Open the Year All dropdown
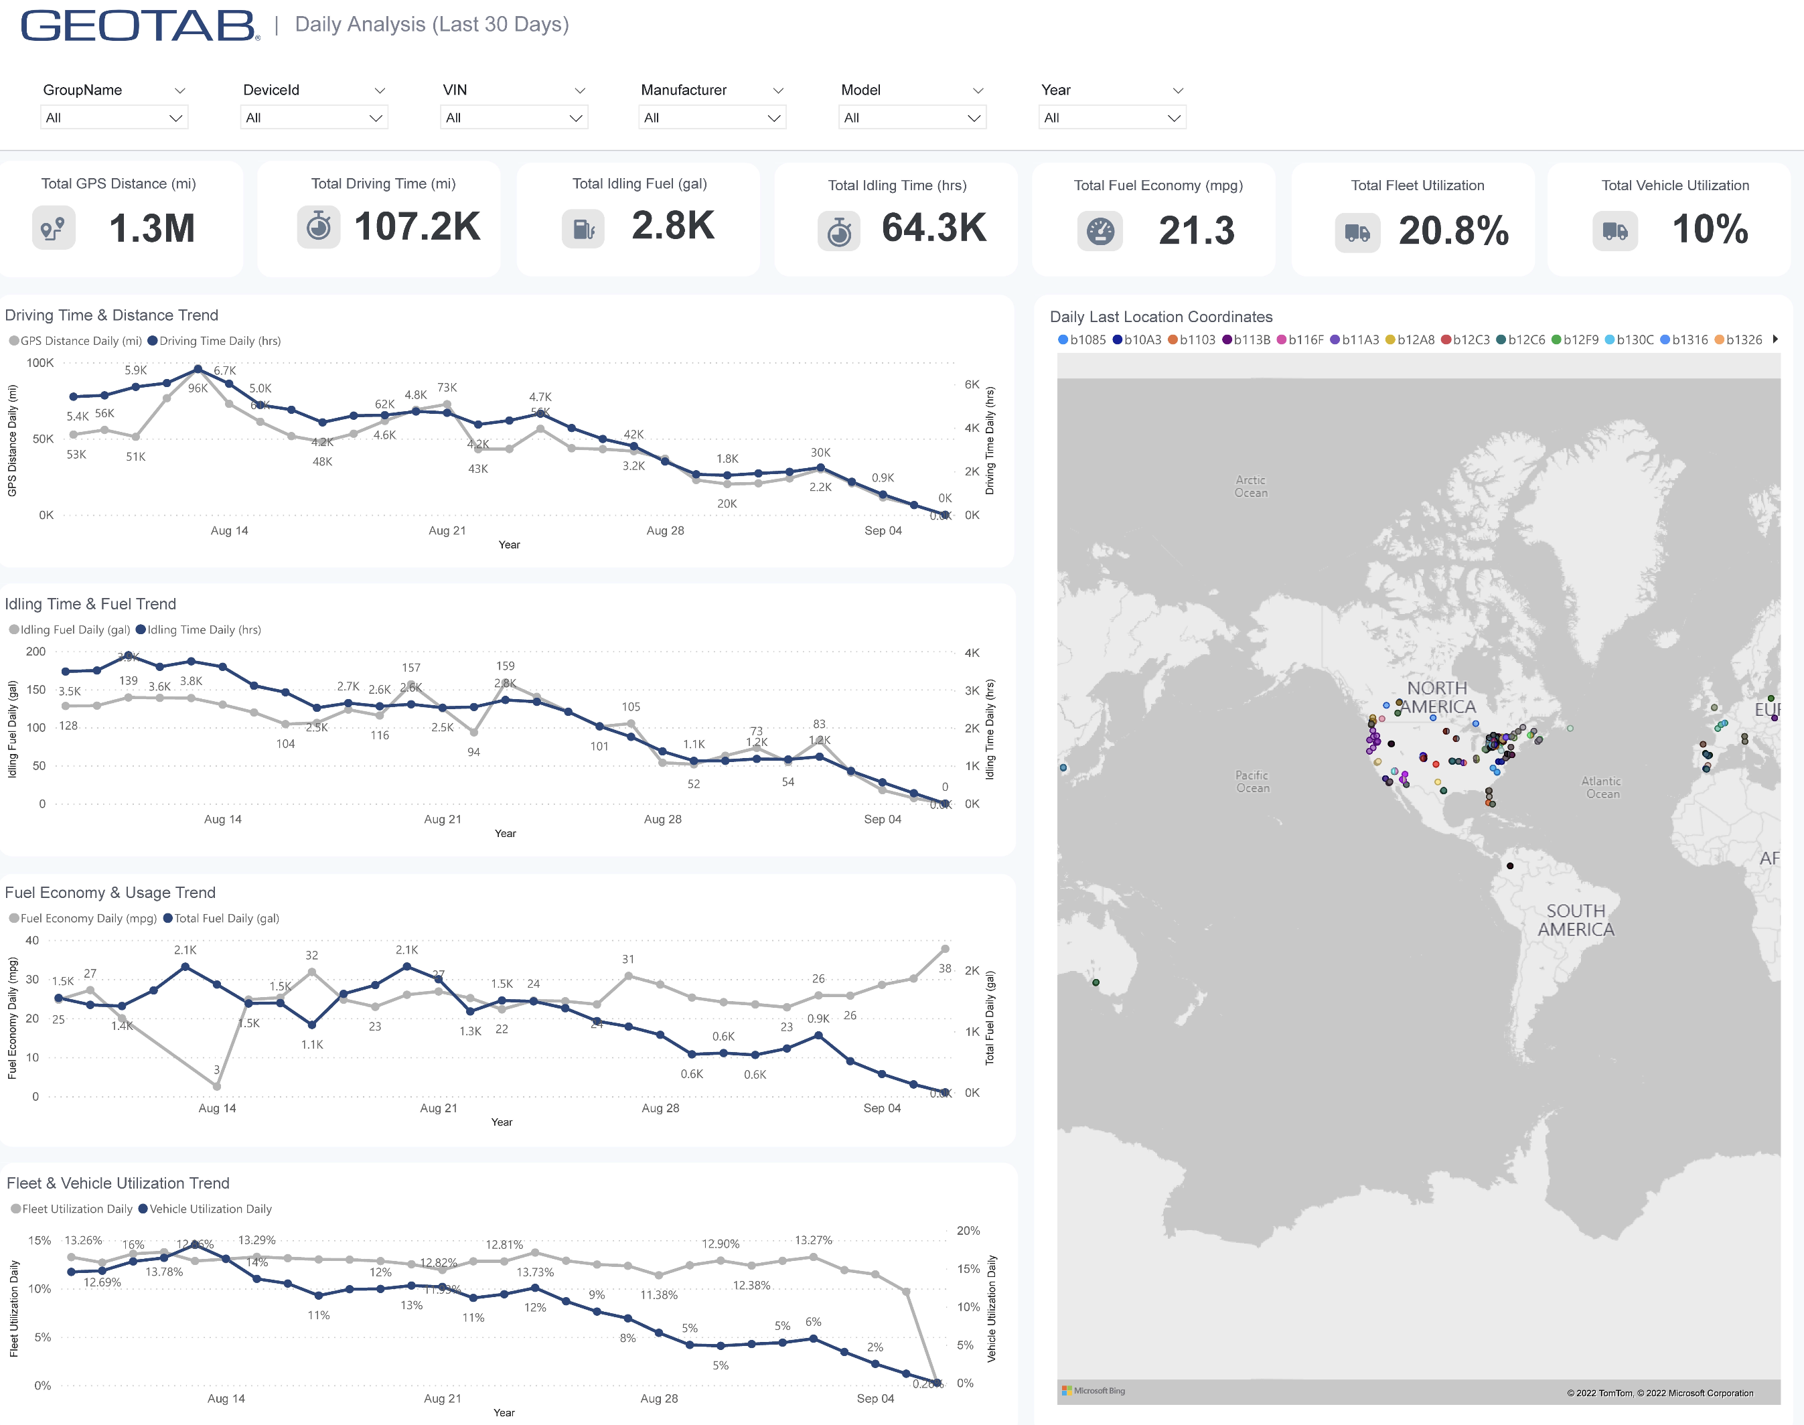 (x=1112, y=118)
